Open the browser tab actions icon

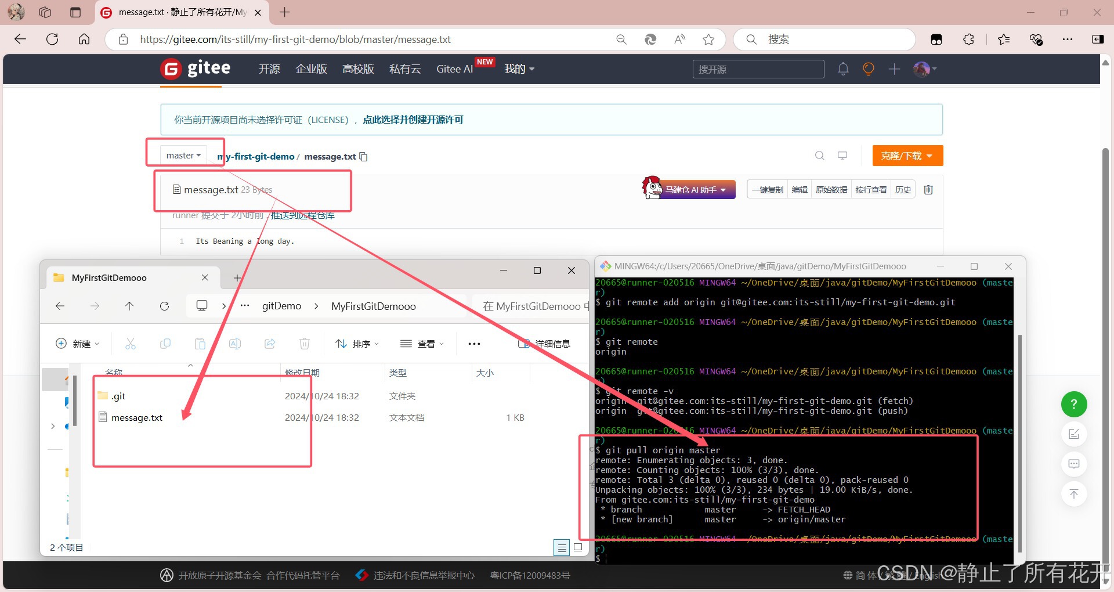[x=75, y=12]
